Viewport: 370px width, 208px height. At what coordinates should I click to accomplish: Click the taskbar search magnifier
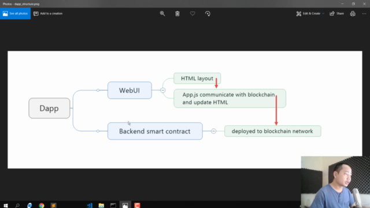coord(17,206)
